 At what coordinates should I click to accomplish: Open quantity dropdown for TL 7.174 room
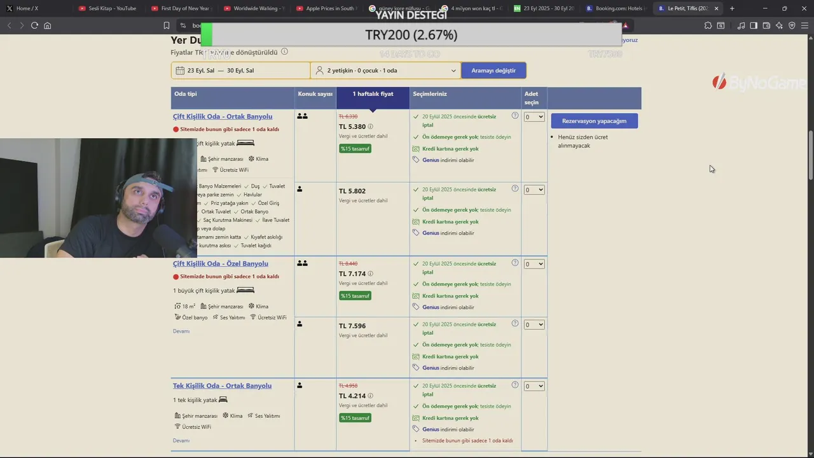(x=534, y=264)
